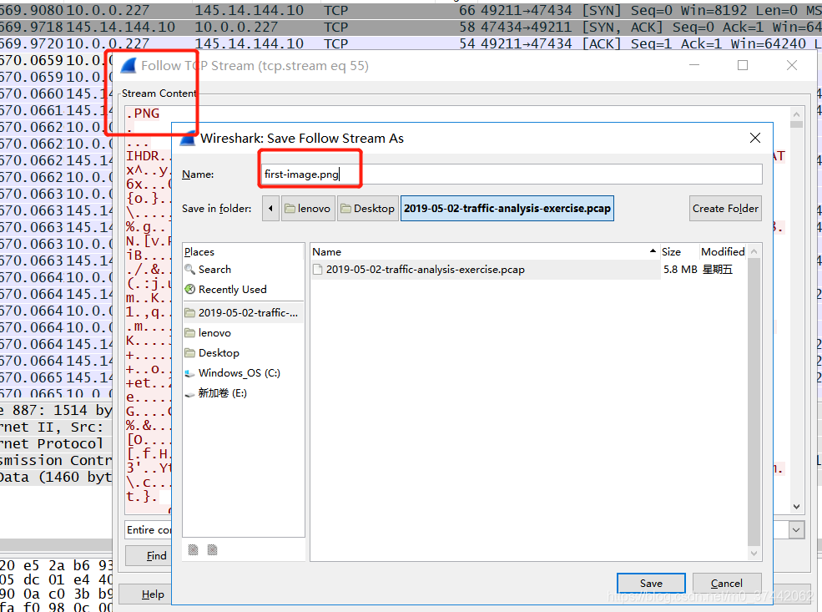Select the 2019-05-02-traffic-analysis-exercise.pcap file row

click(528, 270)
